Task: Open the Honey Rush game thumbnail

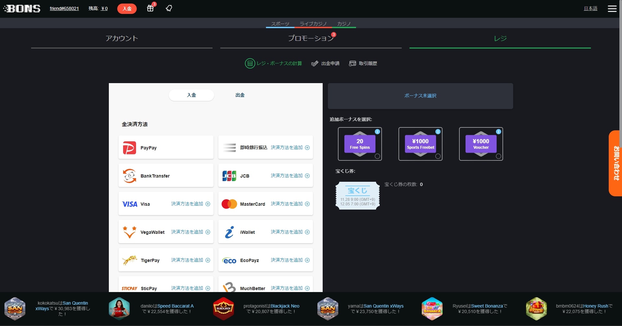Action: coord(536,309)
